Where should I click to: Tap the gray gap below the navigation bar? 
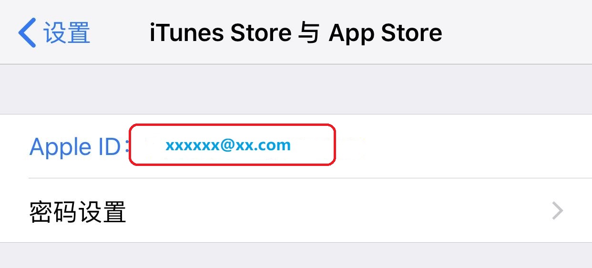pyautogui.click(x=296, y=89)
